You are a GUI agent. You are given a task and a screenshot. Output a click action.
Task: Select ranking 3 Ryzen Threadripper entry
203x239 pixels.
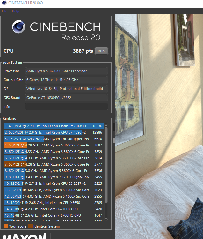pos(54,139)
